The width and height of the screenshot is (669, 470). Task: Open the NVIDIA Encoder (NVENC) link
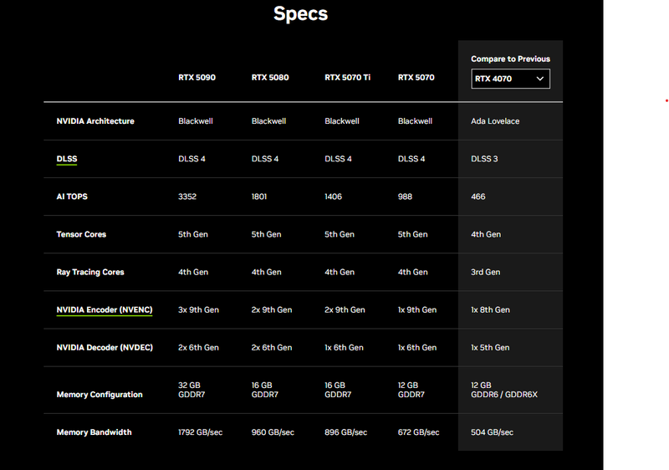(105, 309)
